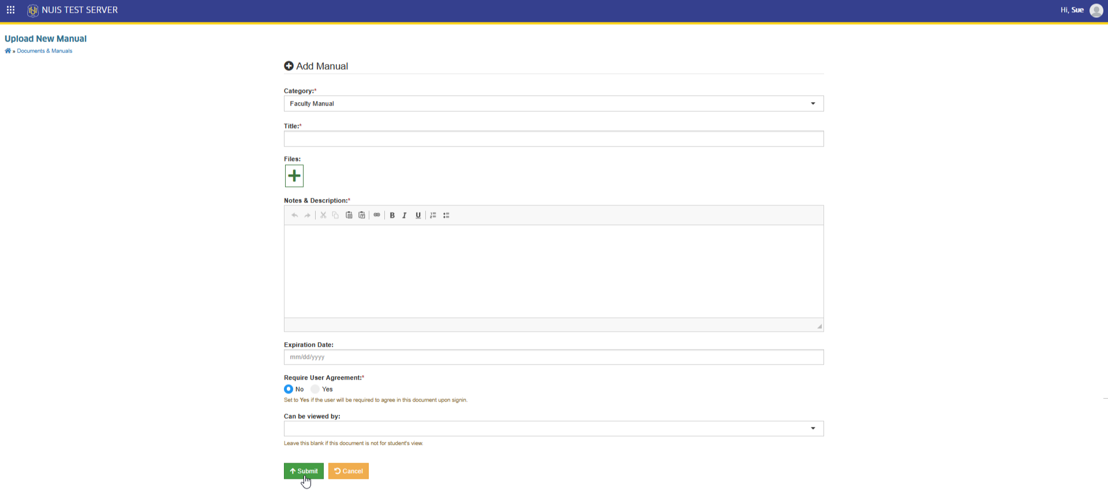Image resolution: width=1108 pixels, height=495 pixels.
Task: Open the apps grid menu
Action: [x=10, y=10]
